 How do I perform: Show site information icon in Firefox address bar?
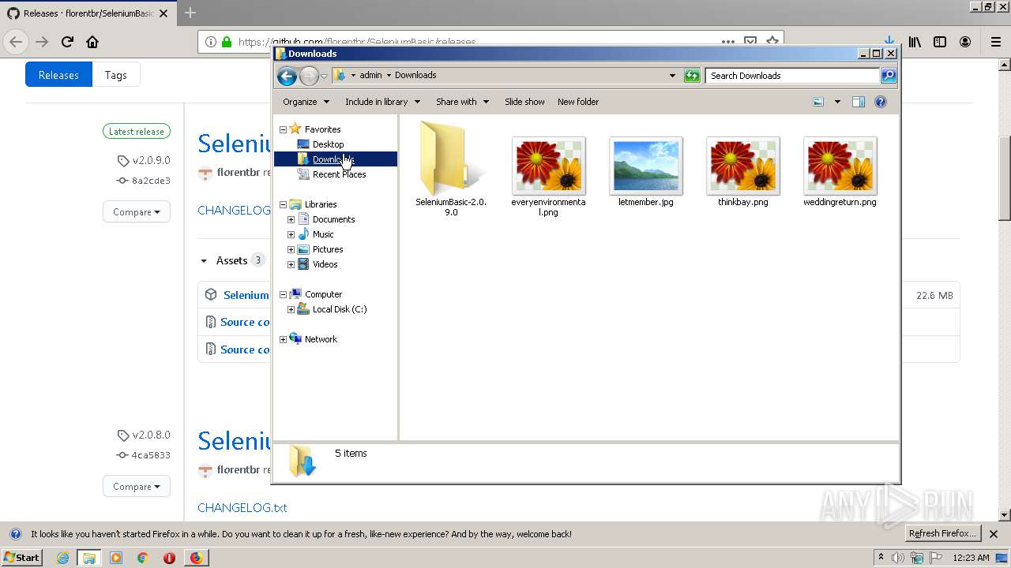[211, 42]
